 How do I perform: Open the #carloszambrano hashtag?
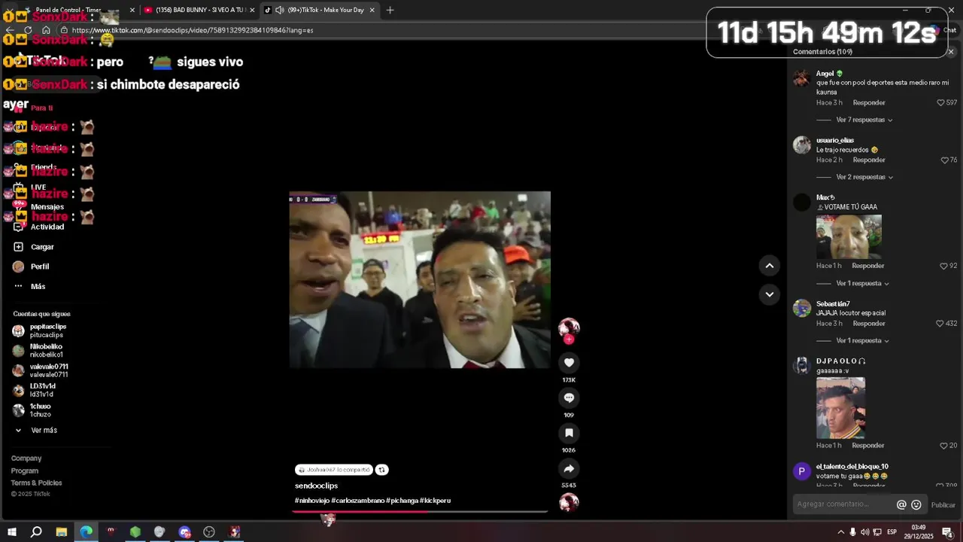click(357, 501)
